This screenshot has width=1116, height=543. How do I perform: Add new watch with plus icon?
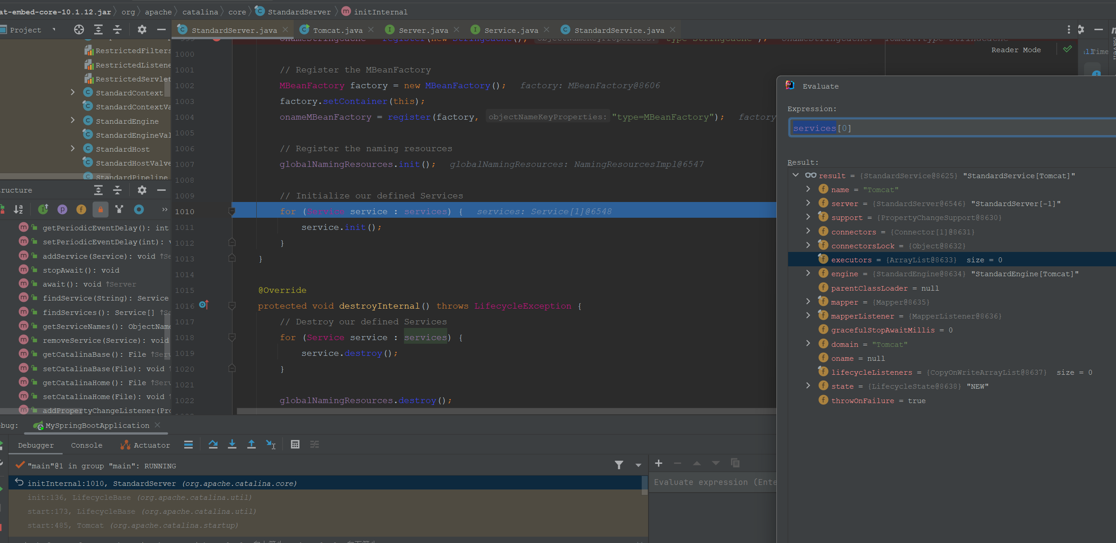click(x=658, y=463)
